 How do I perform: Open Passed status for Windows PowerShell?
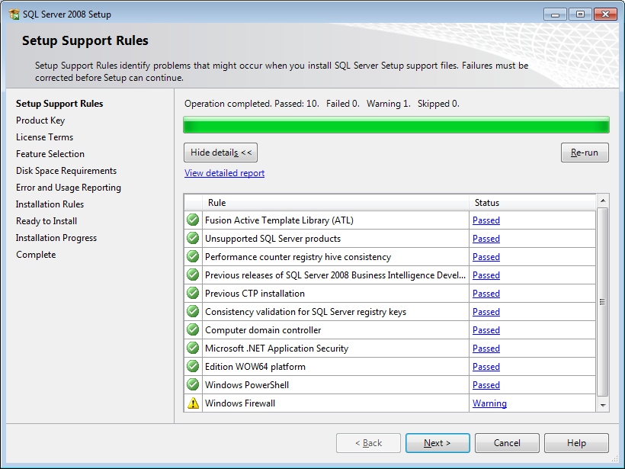coord(486,385)
